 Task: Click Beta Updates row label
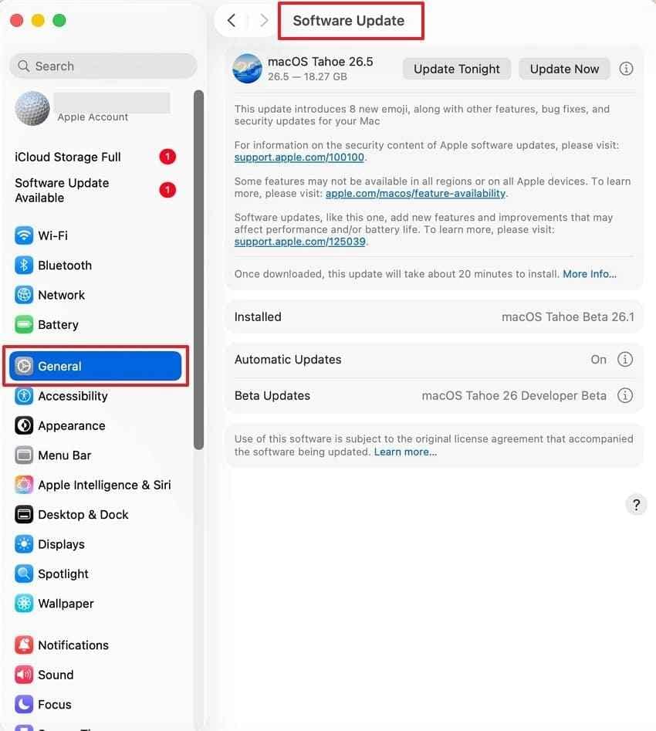(272, 395)
